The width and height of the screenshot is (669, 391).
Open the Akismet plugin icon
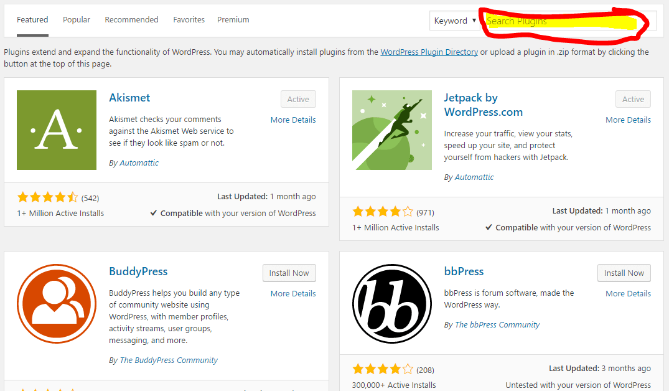56,130
